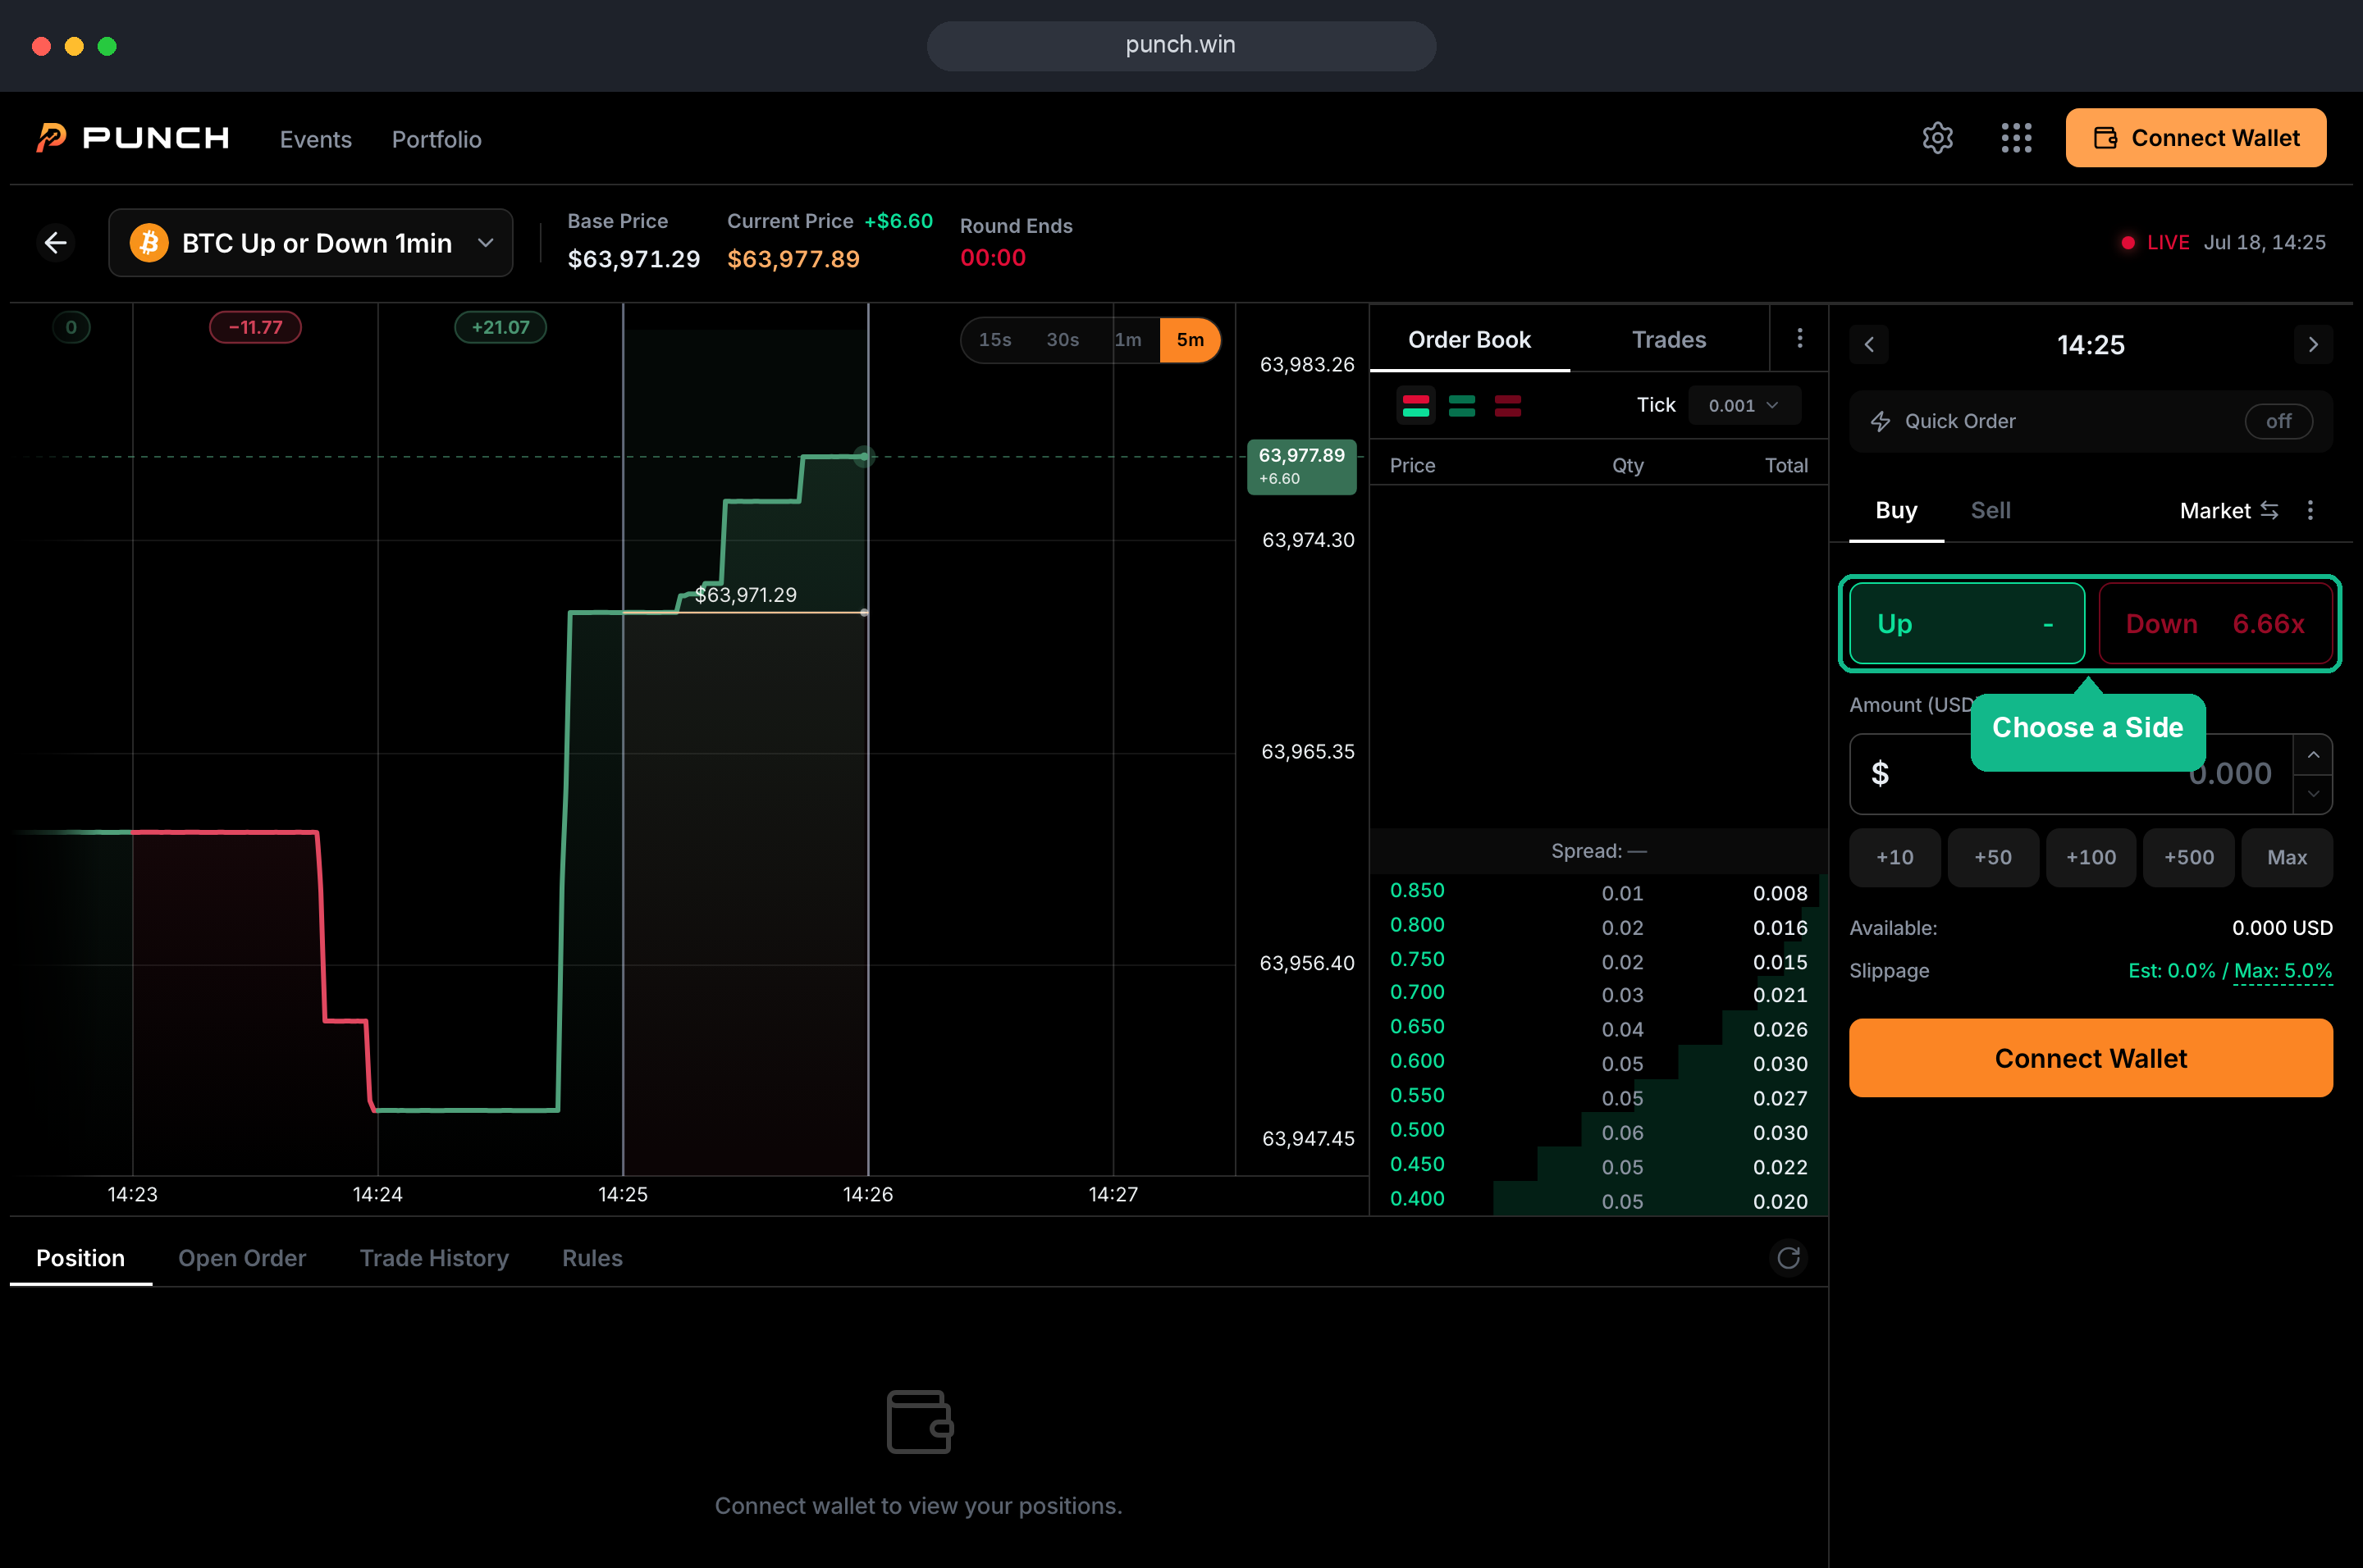
Task: Click Connect Wallet in the top header
Action: pos(2195,138)
